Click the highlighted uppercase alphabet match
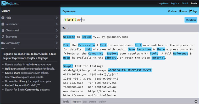Screen dimensions: 199x104 (130, 70)
